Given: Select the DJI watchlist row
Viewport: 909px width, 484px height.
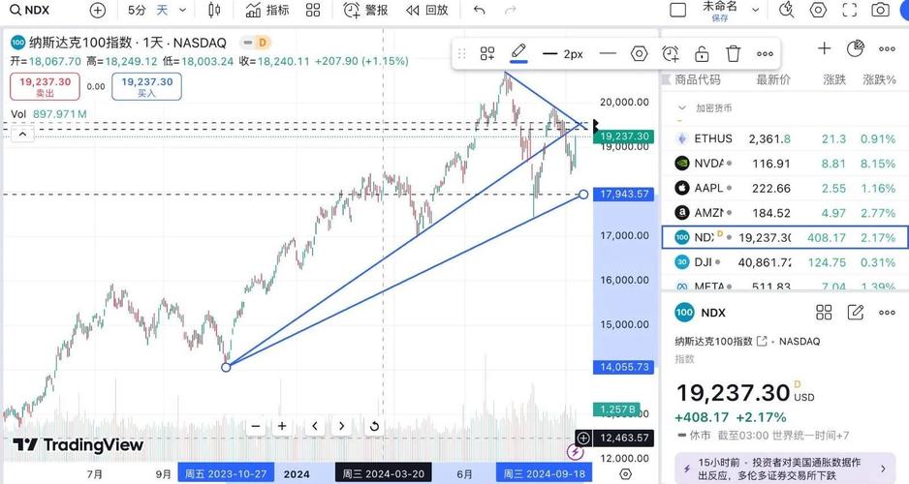Looking at the screenshot, I should 785,262.
